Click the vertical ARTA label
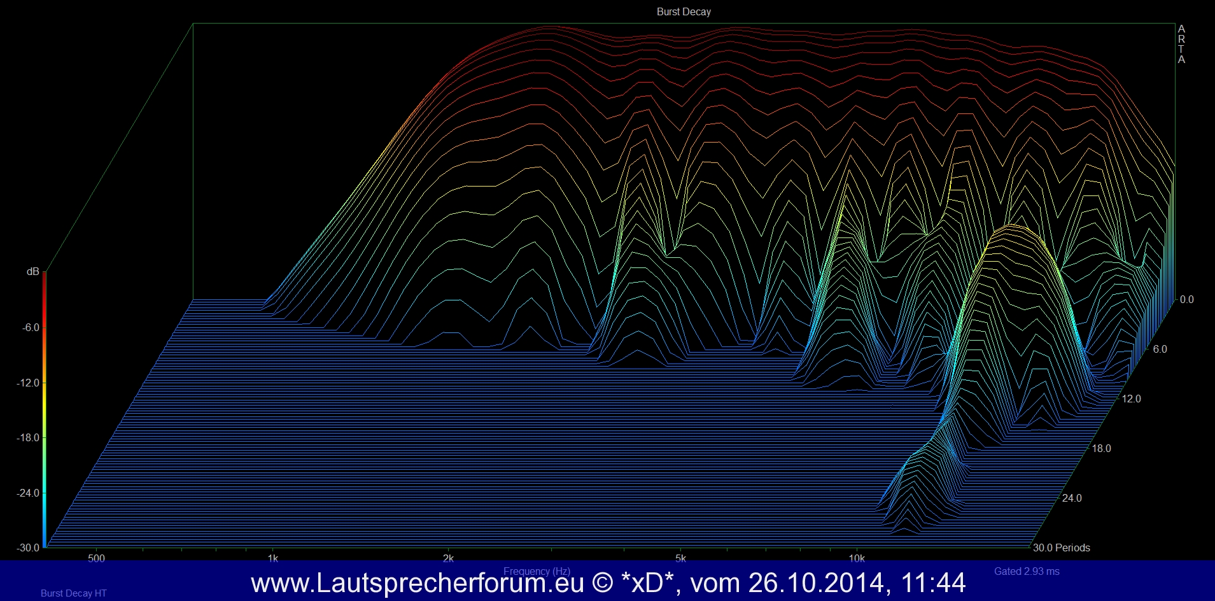The image size is (1215, 601). pos(1181,44)
